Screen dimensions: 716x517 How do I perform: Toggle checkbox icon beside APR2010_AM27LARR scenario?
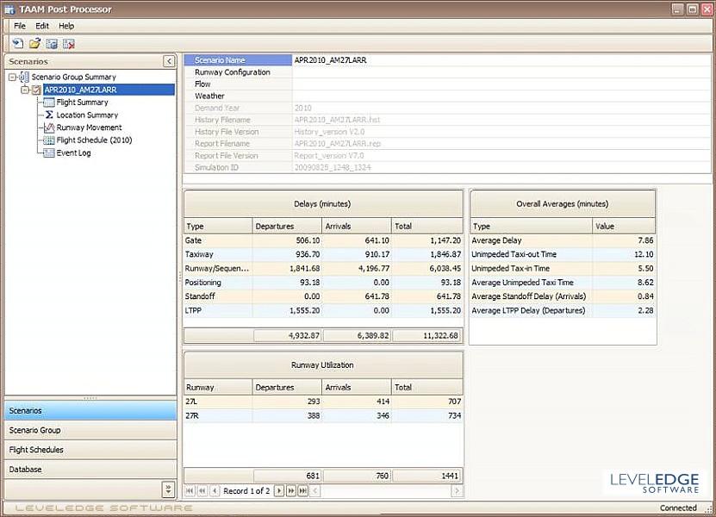click(36, 90)
